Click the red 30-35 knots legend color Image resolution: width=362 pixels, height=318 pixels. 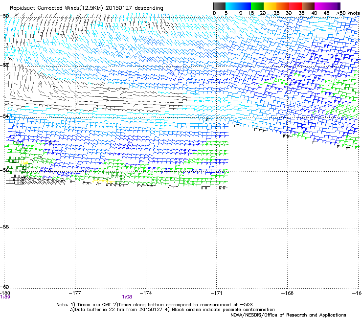coord(295,6)
